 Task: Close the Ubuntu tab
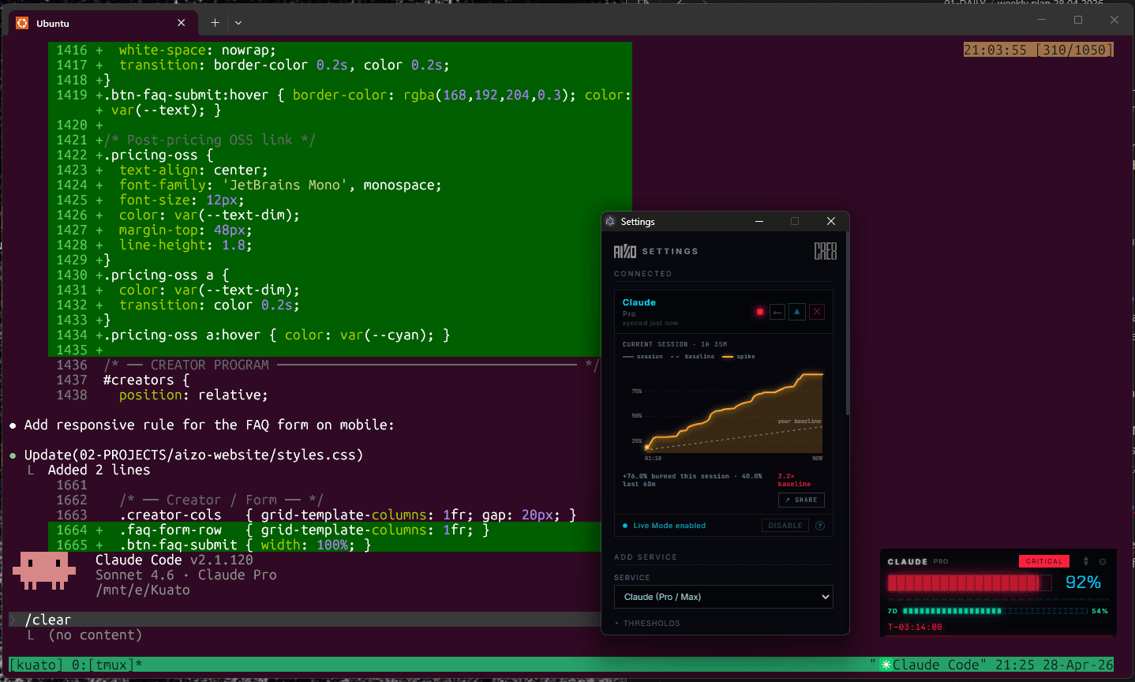[x=182, y=23]
